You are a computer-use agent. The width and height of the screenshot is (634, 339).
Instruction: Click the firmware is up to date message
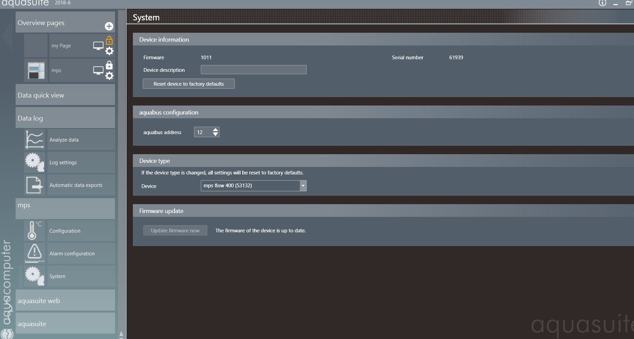tap(261, 231)
